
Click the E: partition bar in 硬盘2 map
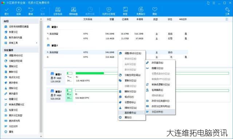(x=152, y=91)
